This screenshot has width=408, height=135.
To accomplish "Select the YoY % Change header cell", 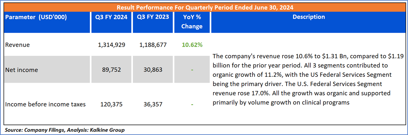I will [x=192, y=22].
